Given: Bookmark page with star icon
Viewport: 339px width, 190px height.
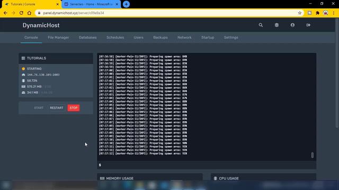Looking at the screenshot, I should point(300,13).
